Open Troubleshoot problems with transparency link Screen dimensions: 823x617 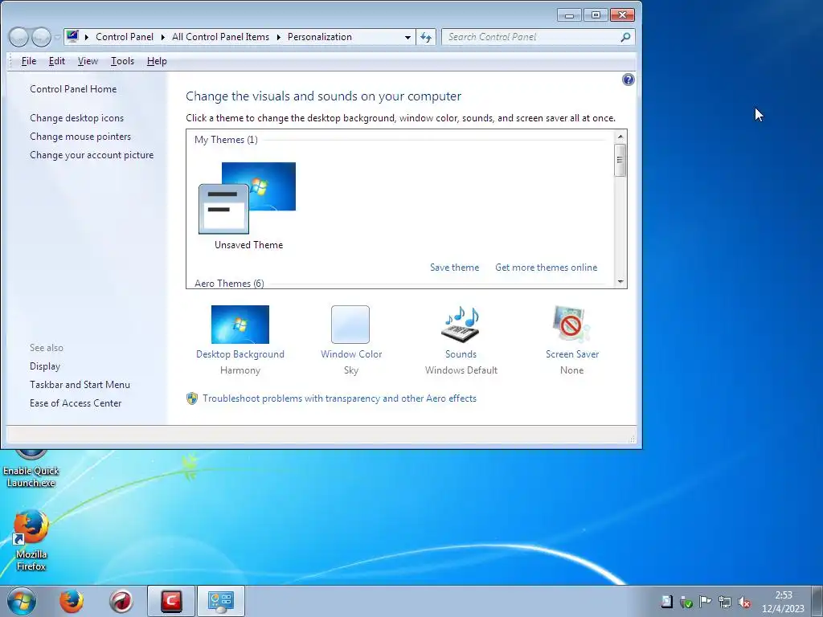click(340, 398)
